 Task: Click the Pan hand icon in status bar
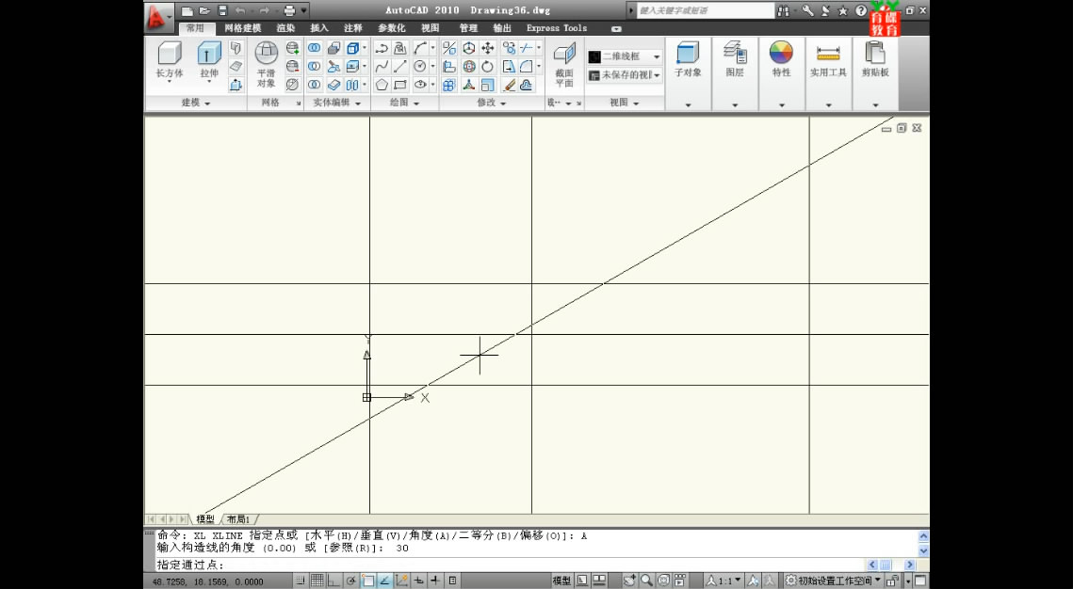pyautogui.click(x=629, y=581)
